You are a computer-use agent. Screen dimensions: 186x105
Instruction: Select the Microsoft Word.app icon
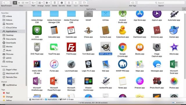(x=71, y=81)
